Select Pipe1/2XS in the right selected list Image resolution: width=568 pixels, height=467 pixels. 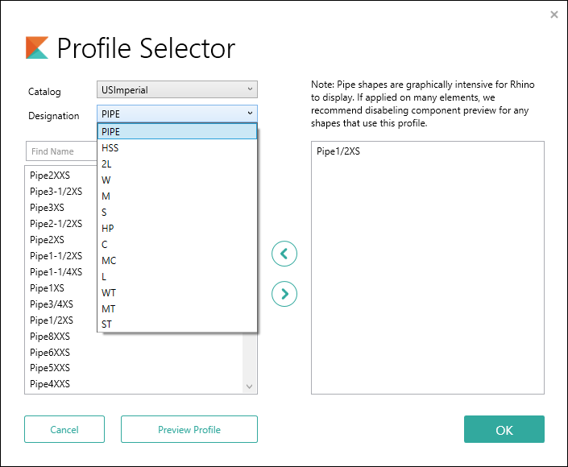coord(338,151)
